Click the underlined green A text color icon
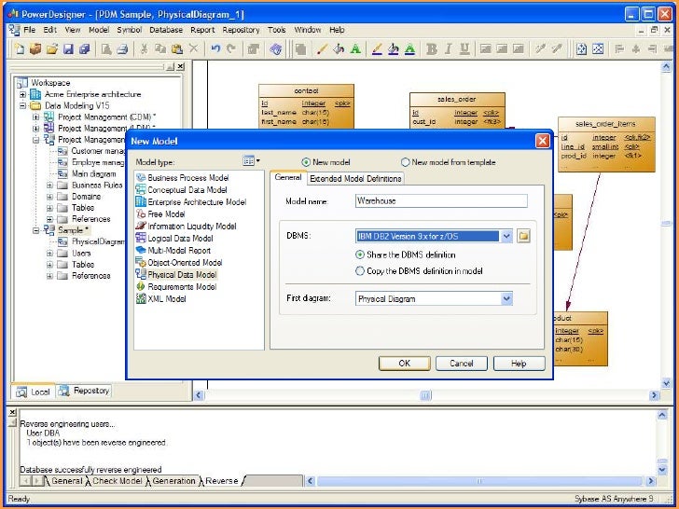The width and height of the screenshot is (679, 509). coord(409,48)
